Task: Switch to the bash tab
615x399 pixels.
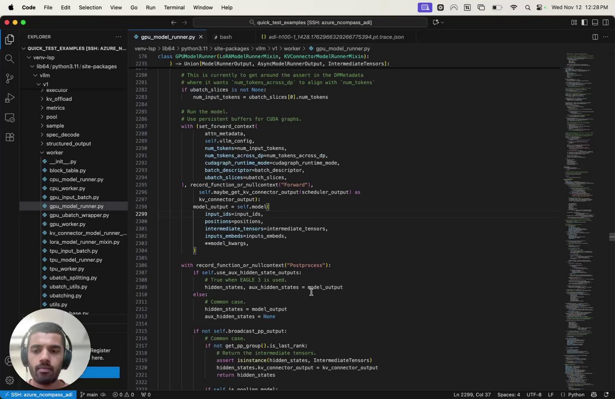Action: click(225, 37)
